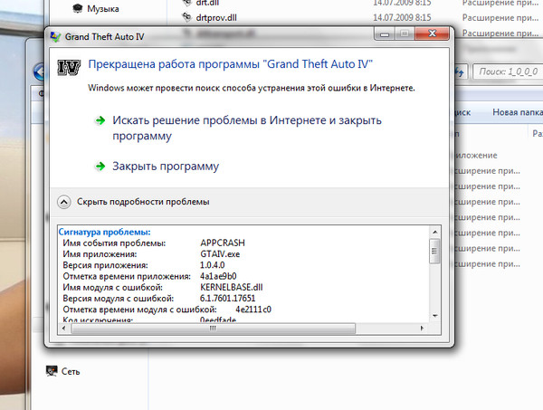Click the "Имя события проблемы:" label

pos(114,243)
